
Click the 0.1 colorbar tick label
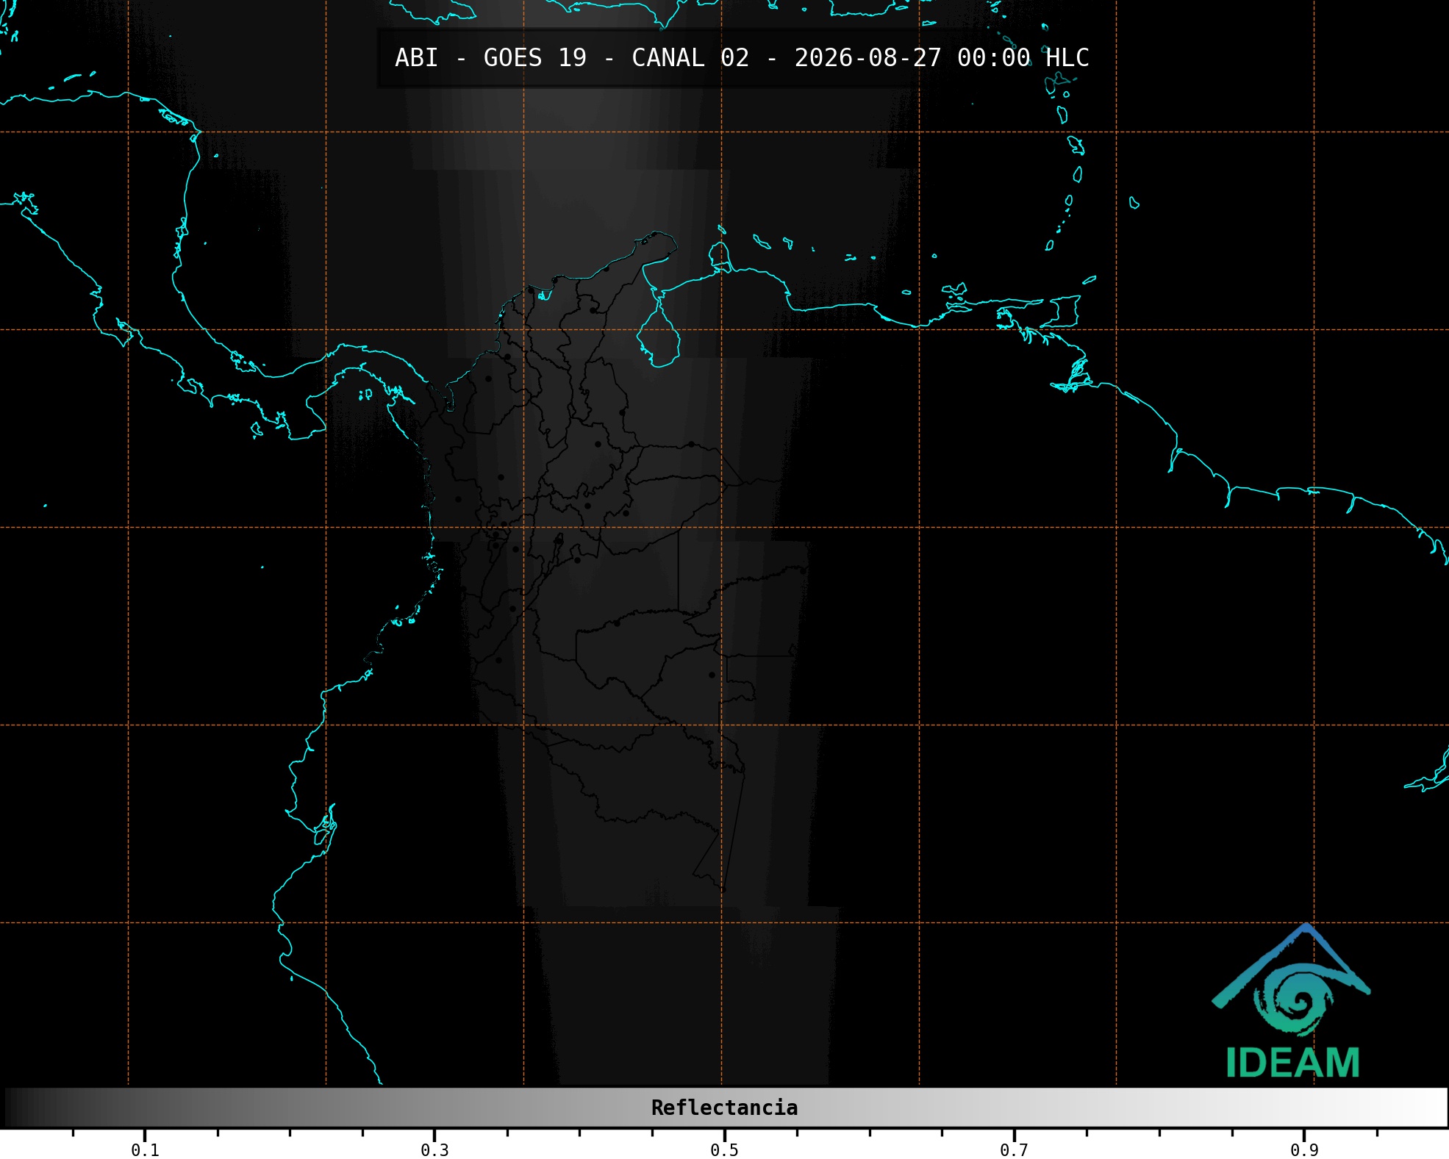click(x=145, y=1150)
